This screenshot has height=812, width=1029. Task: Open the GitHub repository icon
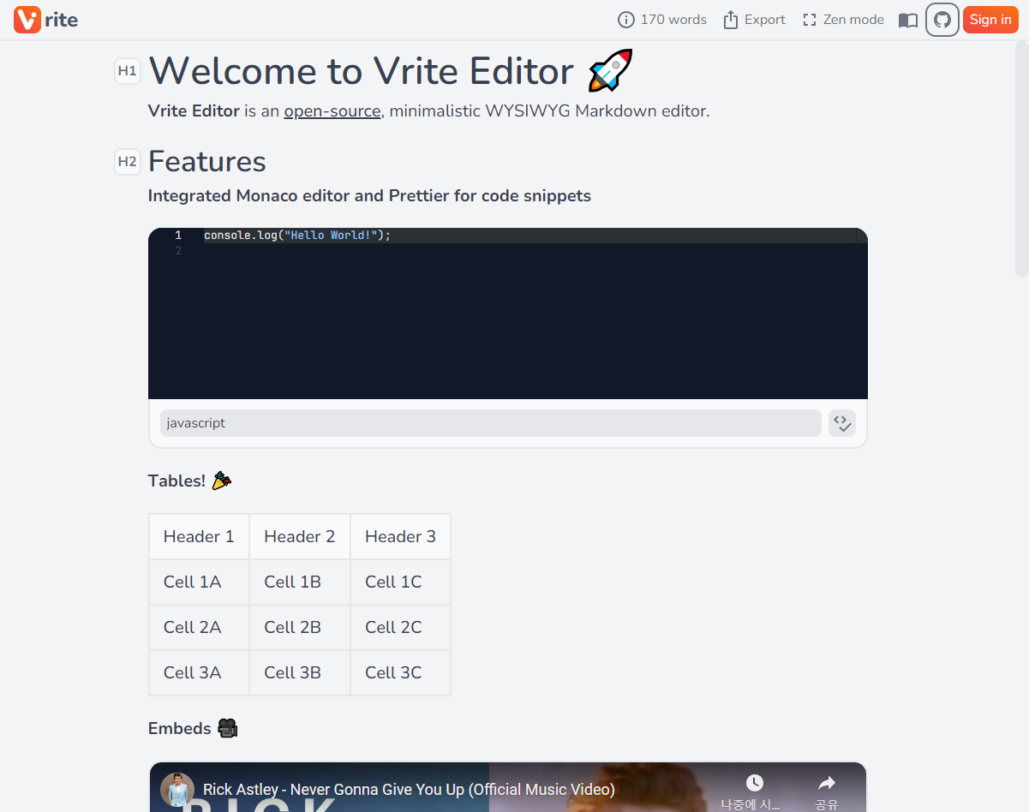click(942, 20)
